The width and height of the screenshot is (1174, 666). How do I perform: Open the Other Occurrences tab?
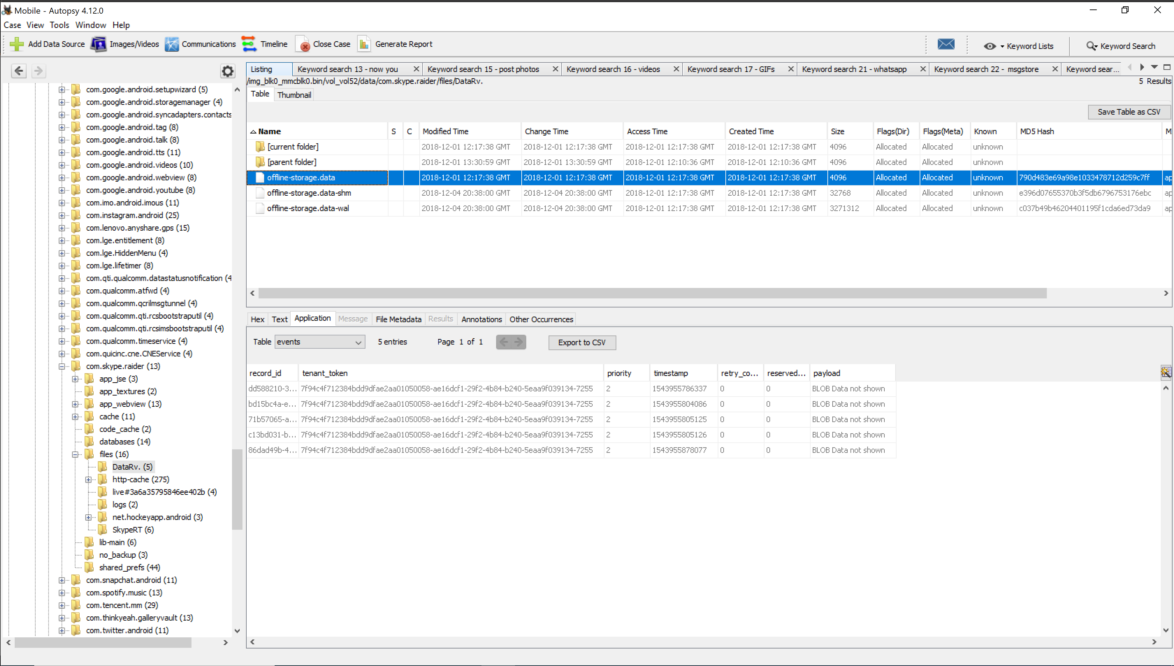(541, 319)
